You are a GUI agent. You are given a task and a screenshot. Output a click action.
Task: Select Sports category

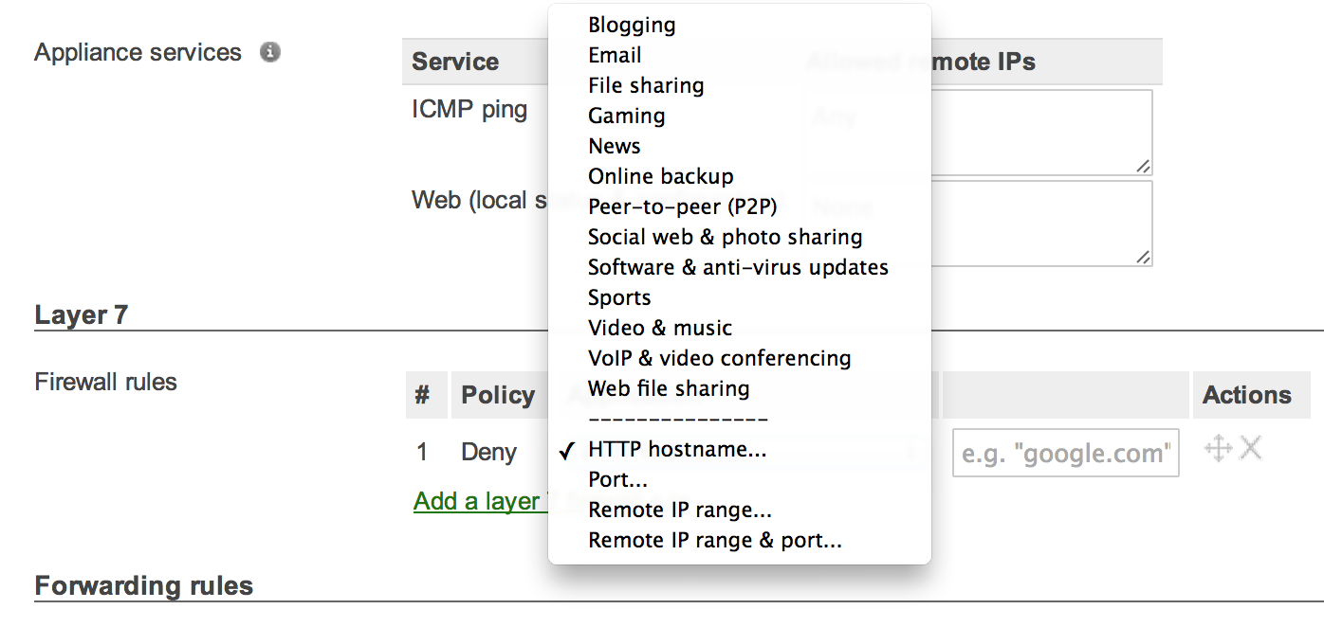[619, 297]
